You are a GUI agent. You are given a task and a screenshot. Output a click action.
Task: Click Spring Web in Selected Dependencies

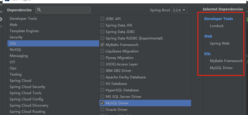[x=220, y=43]
